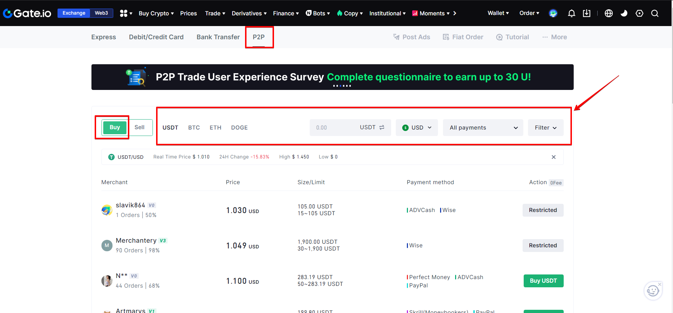Expand the Trade menu

click(x=215, y=13)
